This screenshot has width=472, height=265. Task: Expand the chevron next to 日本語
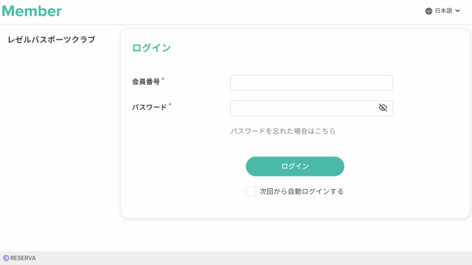[x=458, y=11]
